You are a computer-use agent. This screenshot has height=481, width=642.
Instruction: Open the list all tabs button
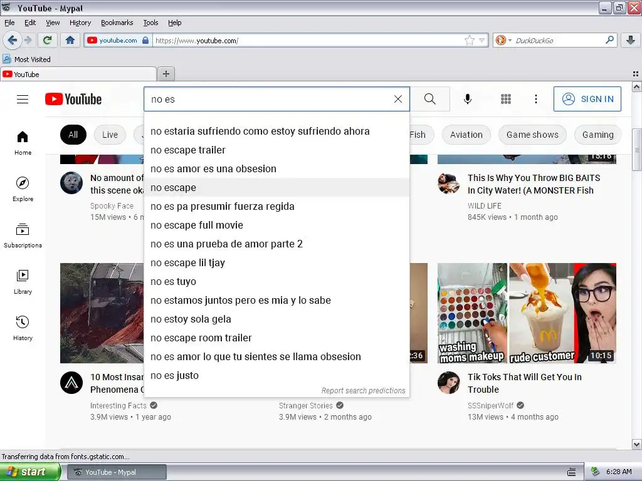pos(636,74)
